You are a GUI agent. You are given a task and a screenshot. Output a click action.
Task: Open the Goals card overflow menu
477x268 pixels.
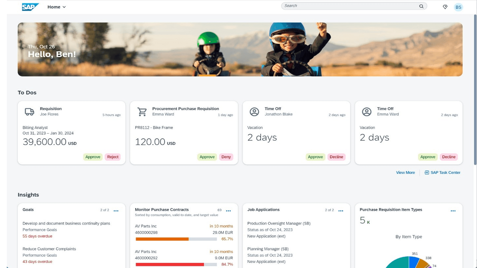[x=116, y=211]
